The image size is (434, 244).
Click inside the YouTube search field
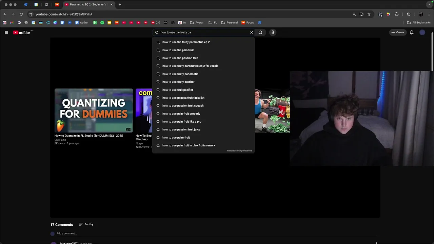coord(203,33)
